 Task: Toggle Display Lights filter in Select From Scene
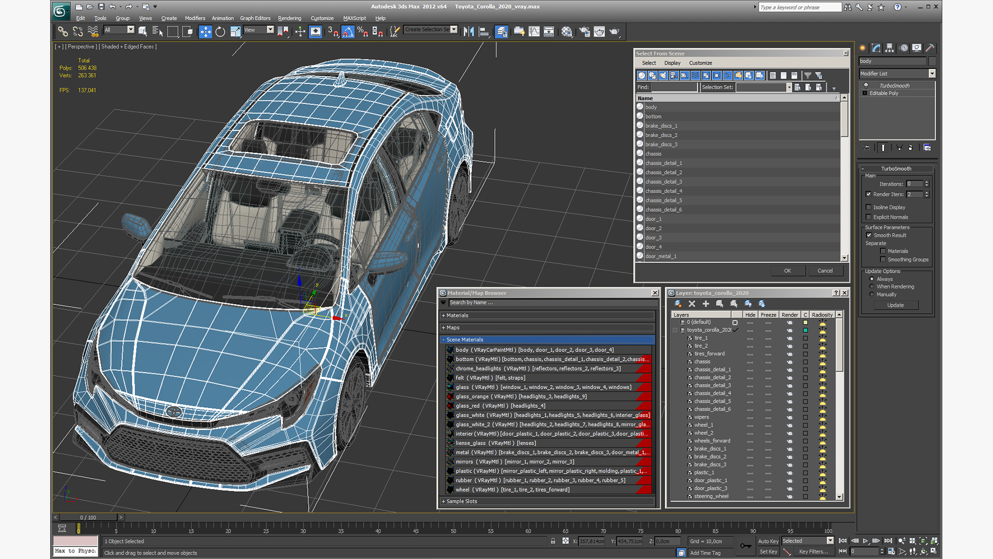point(663,76)
